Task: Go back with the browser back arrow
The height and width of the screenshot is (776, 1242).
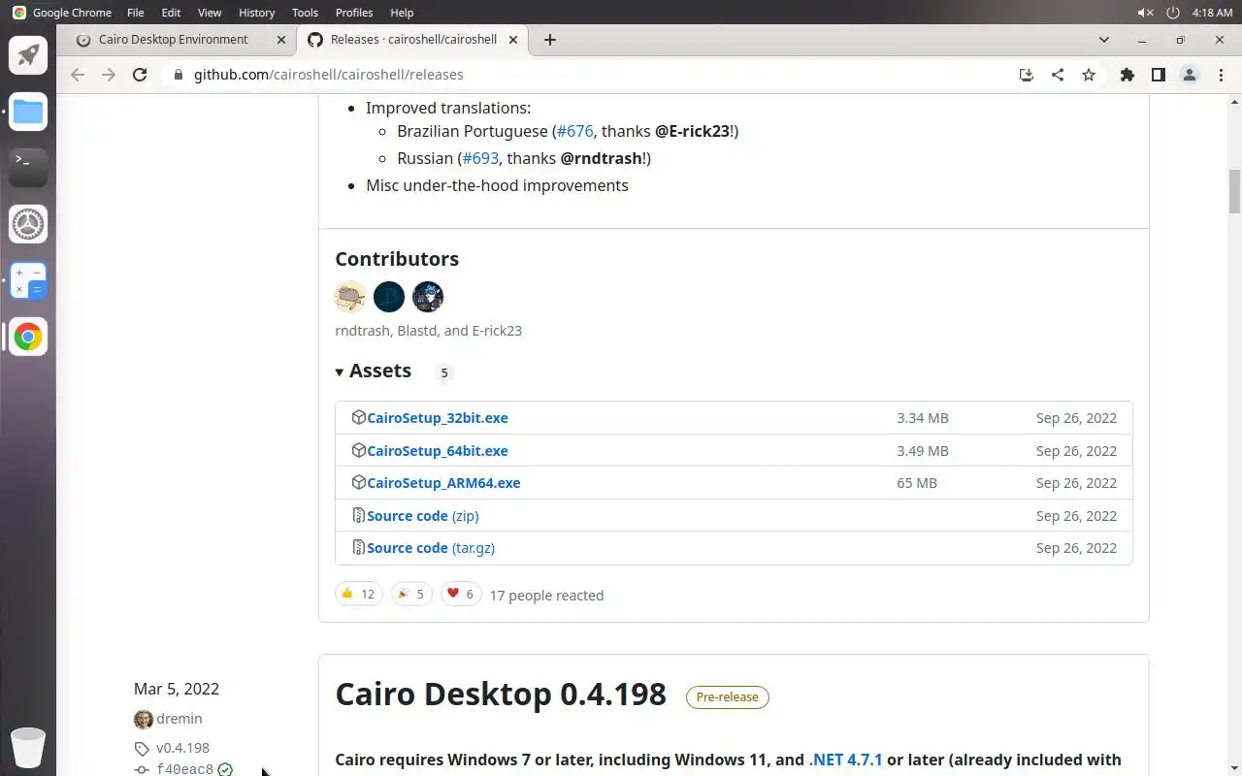Action: 78,75
